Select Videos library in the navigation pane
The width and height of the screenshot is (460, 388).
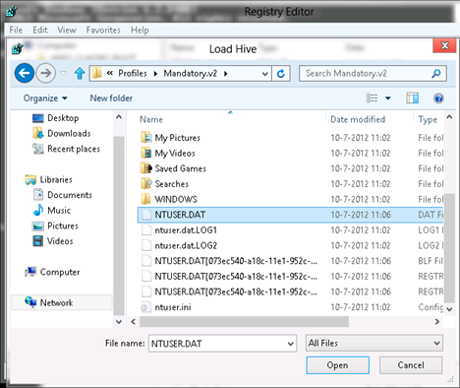pyautogui.click(x=53, y=241)
